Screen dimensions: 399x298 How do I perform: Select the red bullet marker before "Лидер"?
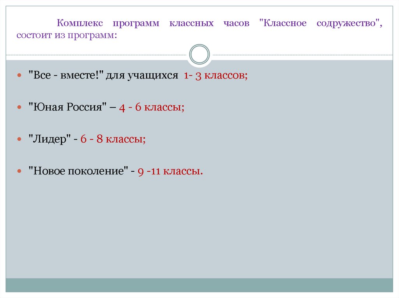pos(18,139)
